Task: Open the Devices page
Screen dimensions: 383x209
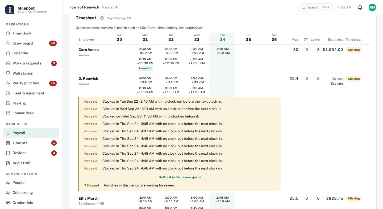Action: coord(31,153)
